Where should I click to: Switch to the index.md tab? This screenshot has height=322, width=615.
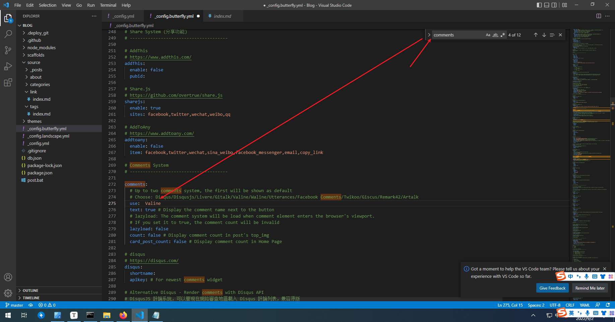coord(222,16)
